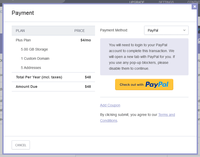
Task: Open the Payment Method dropdown
Action: 166,30
